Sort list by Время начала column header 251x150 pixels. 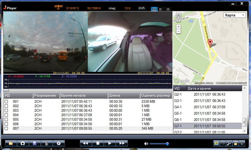[x=84, y=95]
